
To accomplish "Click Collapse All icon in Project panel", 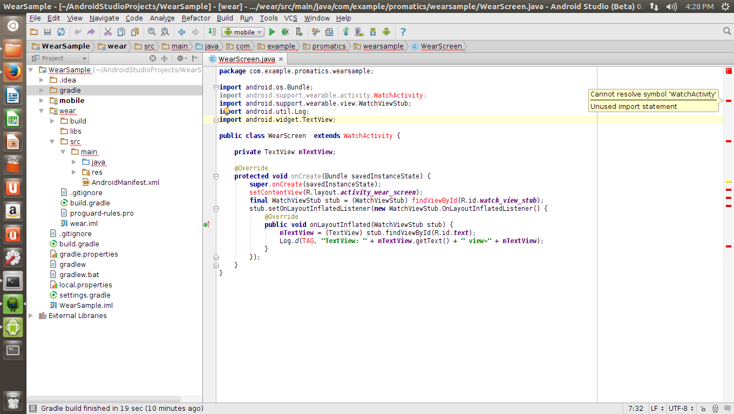I will [x=165, y=58].
